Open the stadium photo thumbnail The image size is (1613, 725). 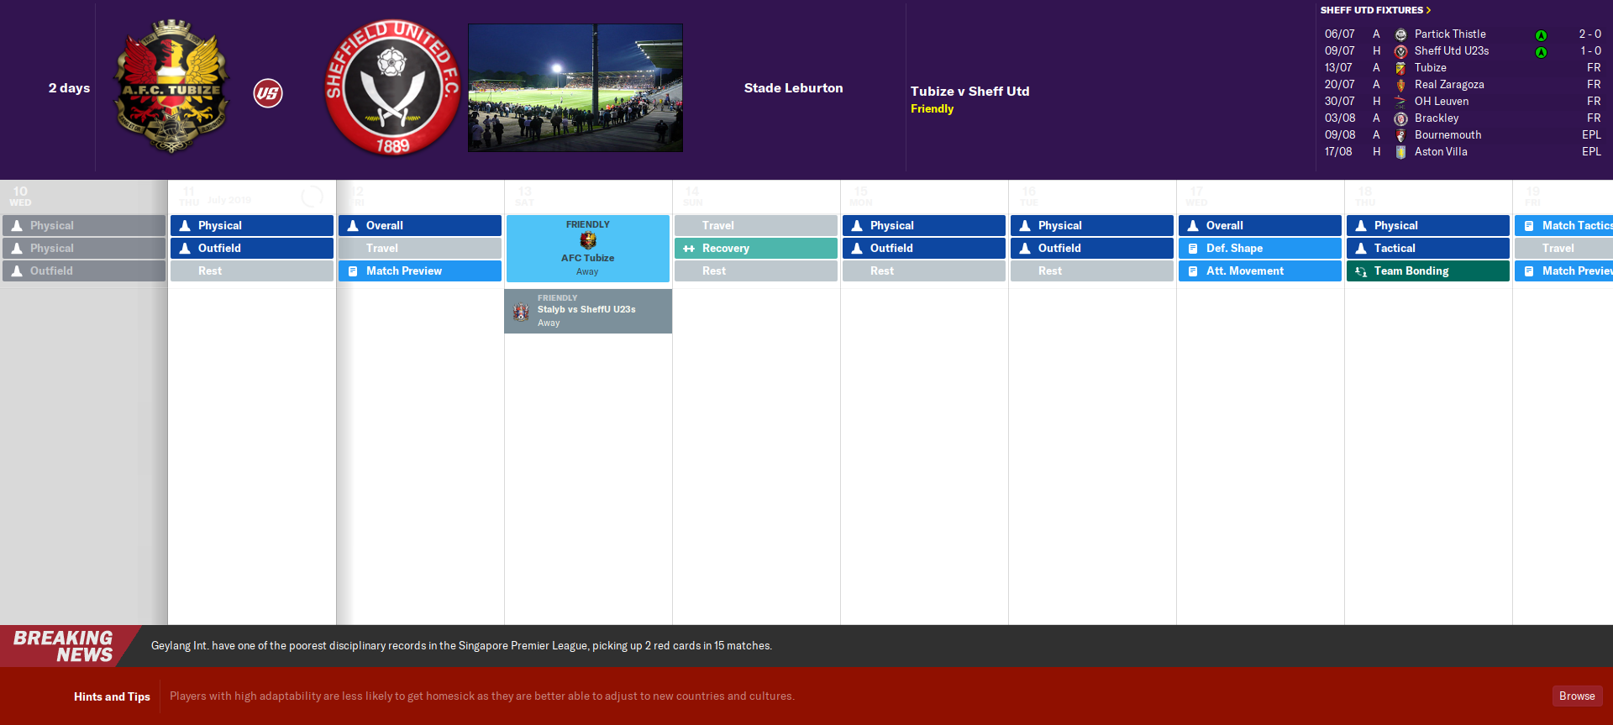tap(575, 88)
